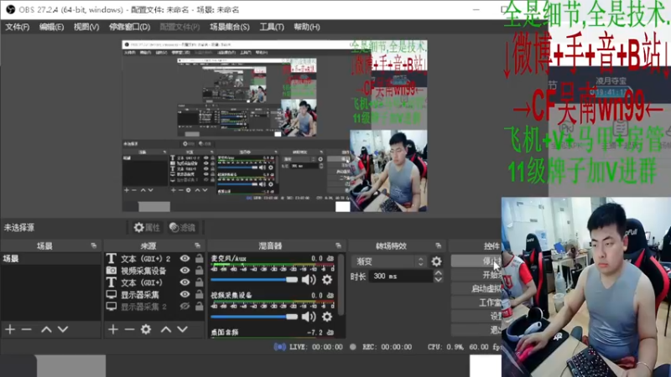Toggle lock on 视频采集设备 source row
The height and width of the screenshot is (377, 671).
200,270
